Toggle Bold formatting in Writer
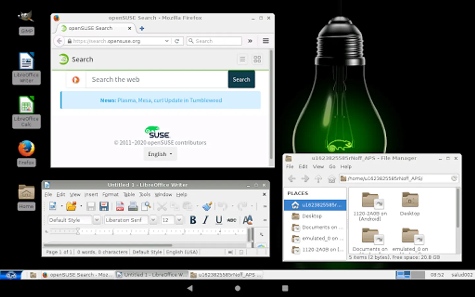 point(193,220)
